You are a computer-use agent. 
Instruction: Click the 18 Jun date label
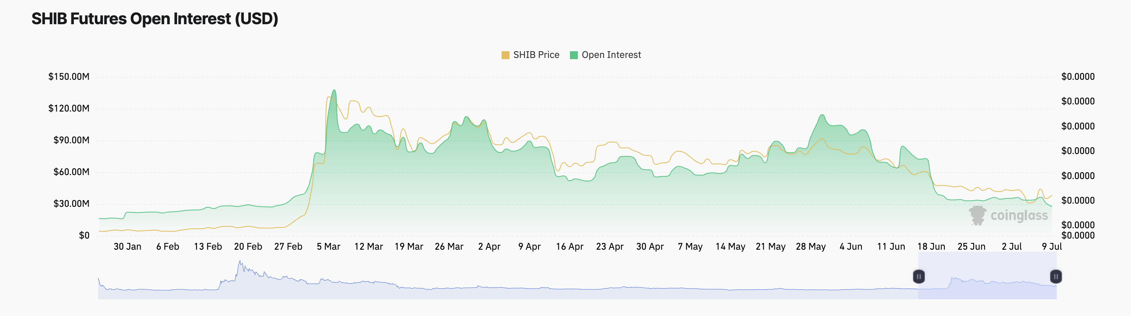click(x=932, y=247)
